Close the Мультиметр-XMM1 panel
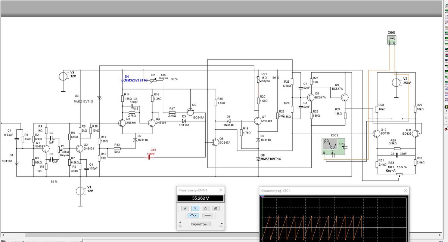The image size is (448, 242). pos(221,190)
